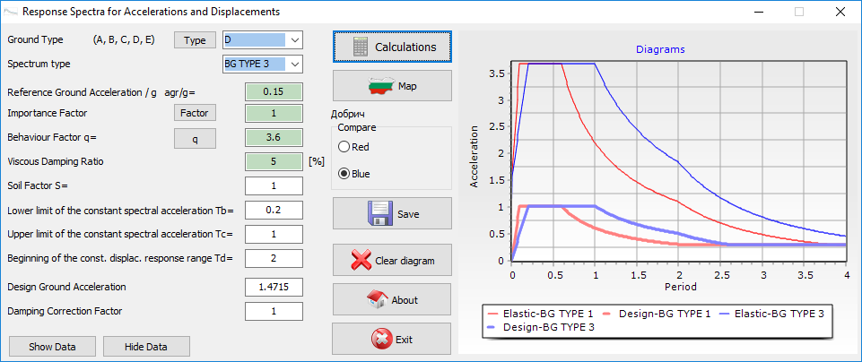This screenshot has width=862, height=362.
Task: Select the Red compare radio button
Action: tap(342, 146)
